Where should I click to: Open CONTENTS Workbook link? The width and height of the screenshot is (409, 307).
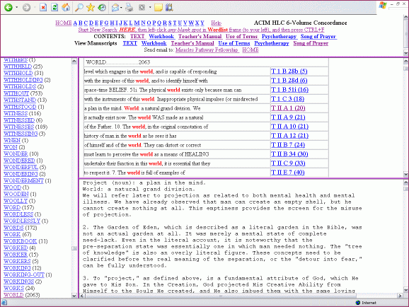[x=161, y=37]
